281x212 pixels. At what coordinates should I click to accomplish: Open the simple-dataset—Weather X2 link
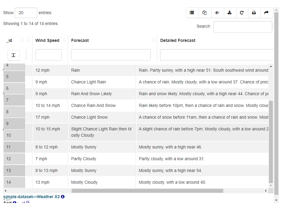pos(31,197)
